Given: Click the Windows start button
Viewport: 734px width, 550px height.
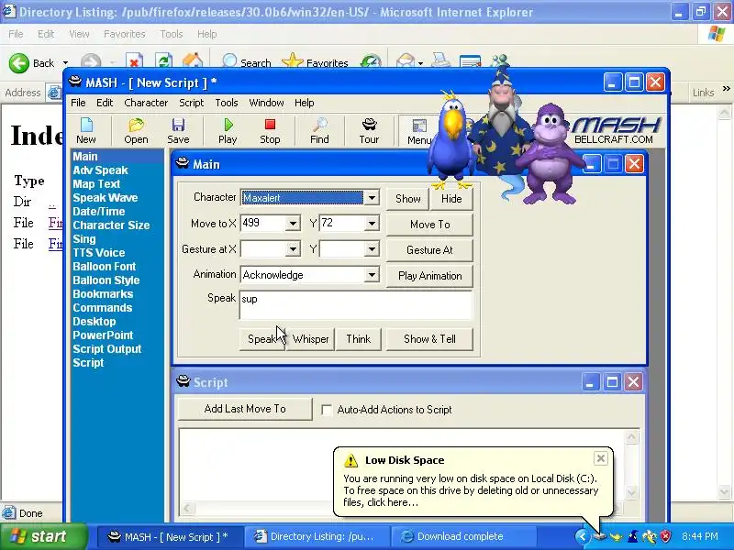Looking at the screenshot, I should 44,536.
